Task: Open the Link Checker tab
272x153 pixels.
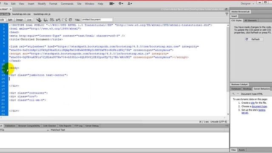Action: coord(49,126)
